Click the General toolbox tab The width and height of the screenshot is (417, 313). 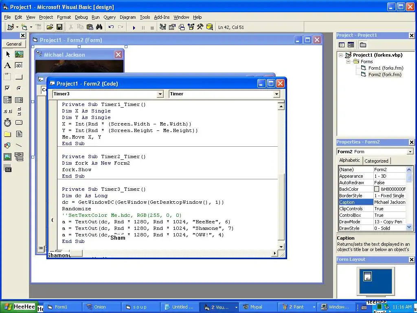point(14,44)
